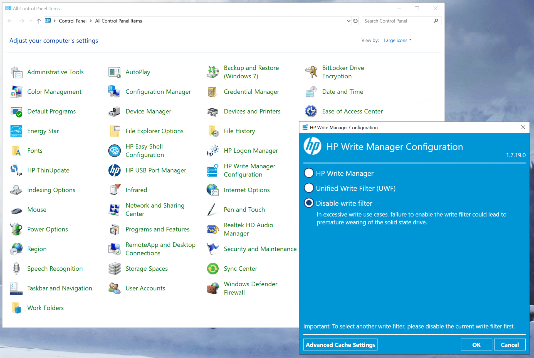Open RemoteApp and Desktop Connections link
Viewport: 534px width, 358px height.
(160, 249)
